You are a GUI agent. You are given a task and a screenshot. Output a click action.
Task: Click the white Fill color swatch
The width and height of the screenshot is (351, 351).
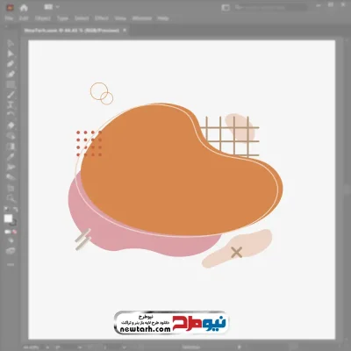[8, 218]
